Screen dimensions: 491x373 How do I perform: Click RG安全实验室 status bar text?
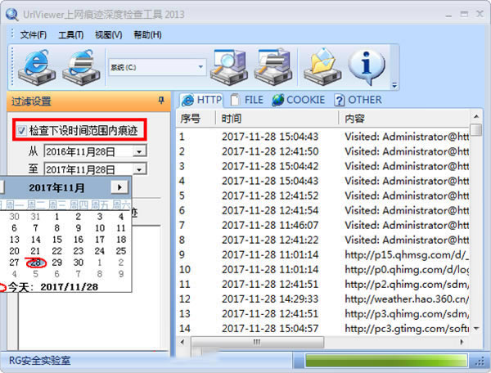click(x=39, y=361)
